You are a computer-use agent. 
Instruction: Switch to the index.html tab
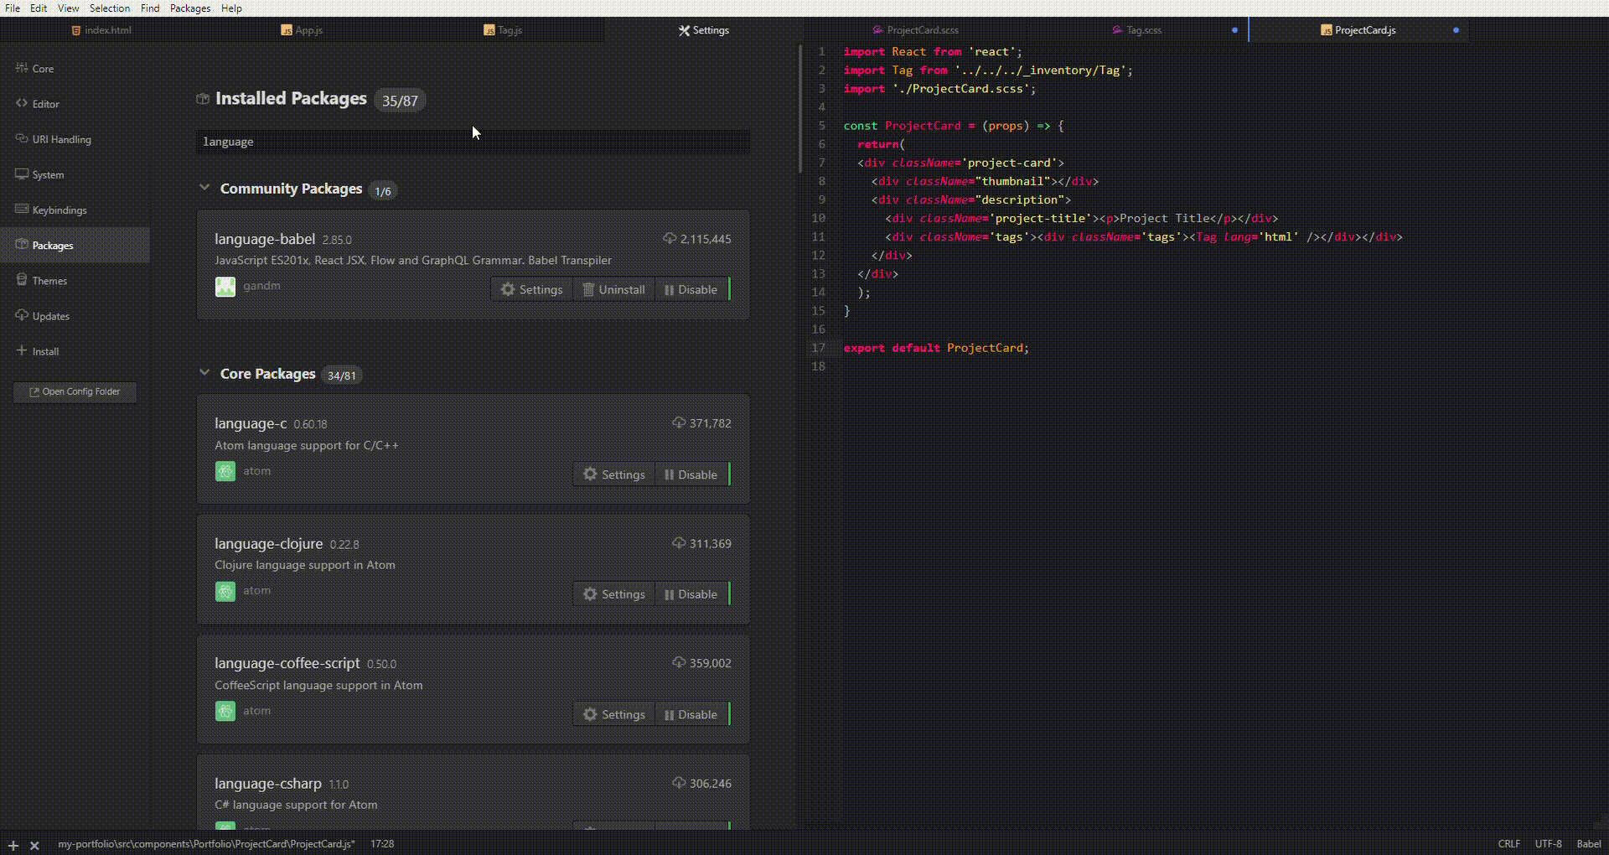[x=101, y=30]
